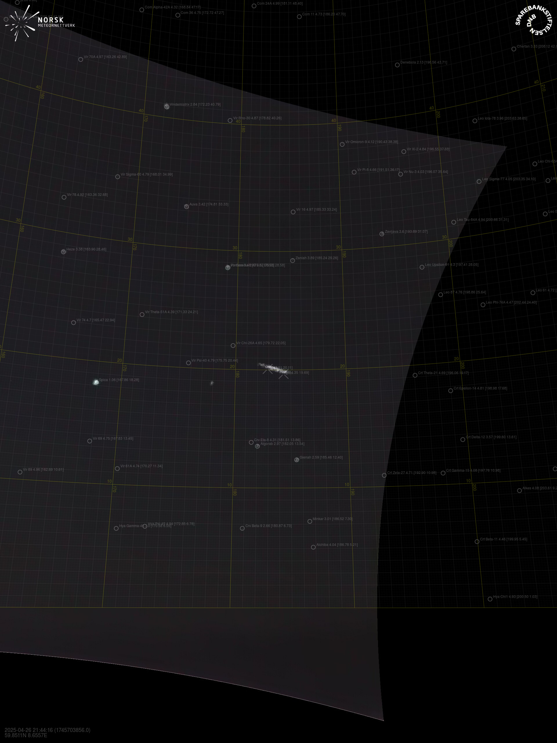Click the label 'Hya Chi1 4.93'

504,597
